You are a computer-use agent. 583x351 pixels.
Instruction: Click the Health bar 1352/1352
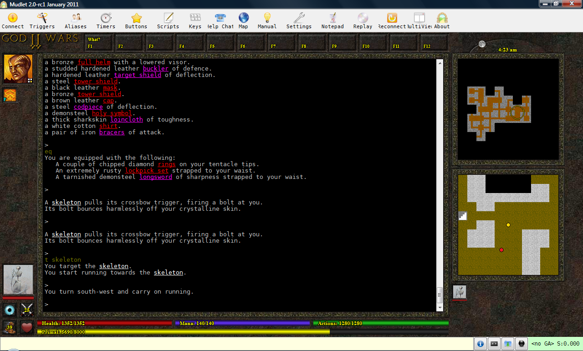pos(105,323)
